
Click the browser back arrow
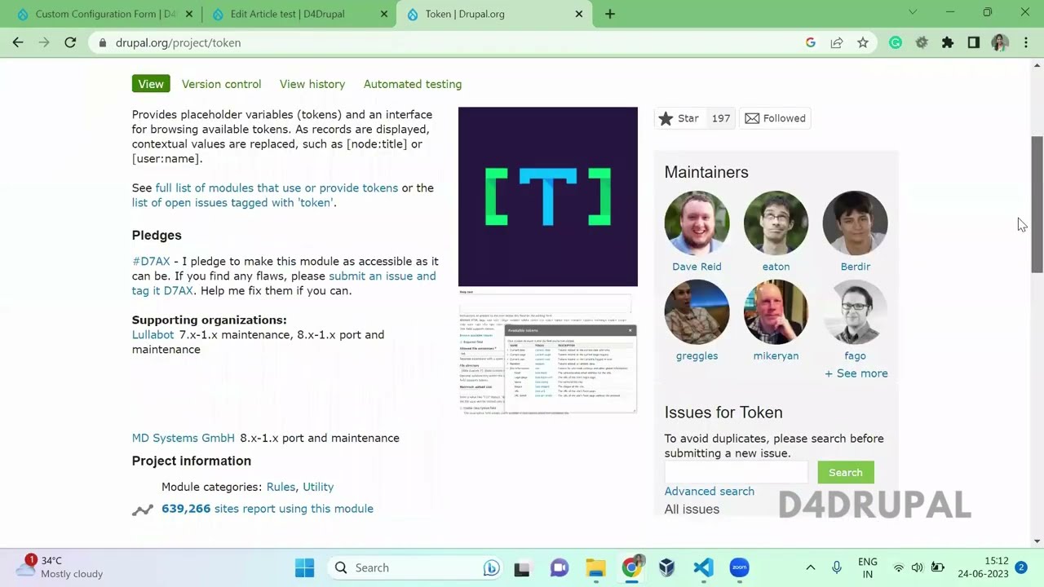pos(18,42)
